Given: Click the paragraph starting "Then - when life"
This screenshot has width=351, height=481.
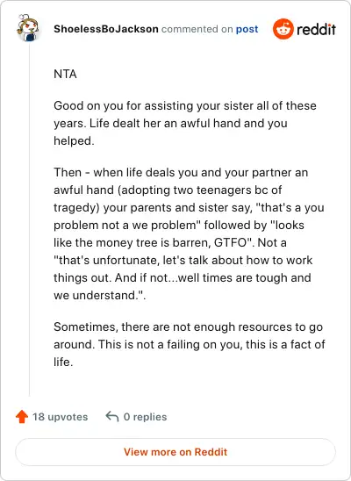Looking at the screenshot, I should click(189, 233).
